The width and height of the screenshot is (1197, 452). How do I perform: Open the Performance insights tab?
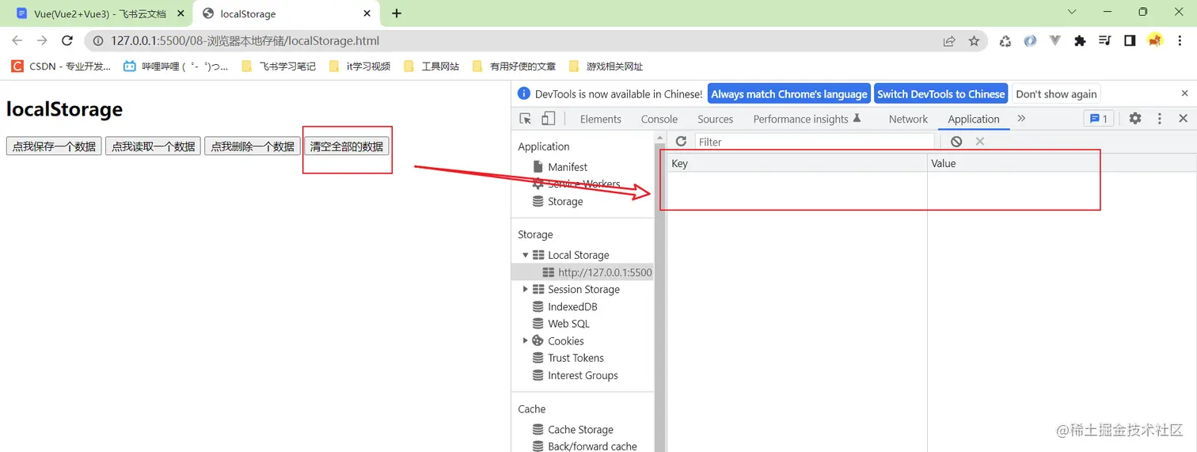807,119
